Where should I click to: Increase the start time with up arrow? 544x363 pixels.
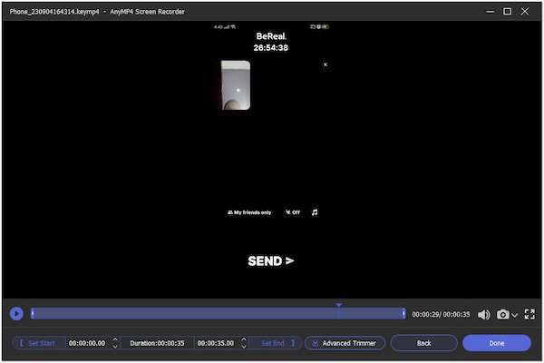pos(115,339)
